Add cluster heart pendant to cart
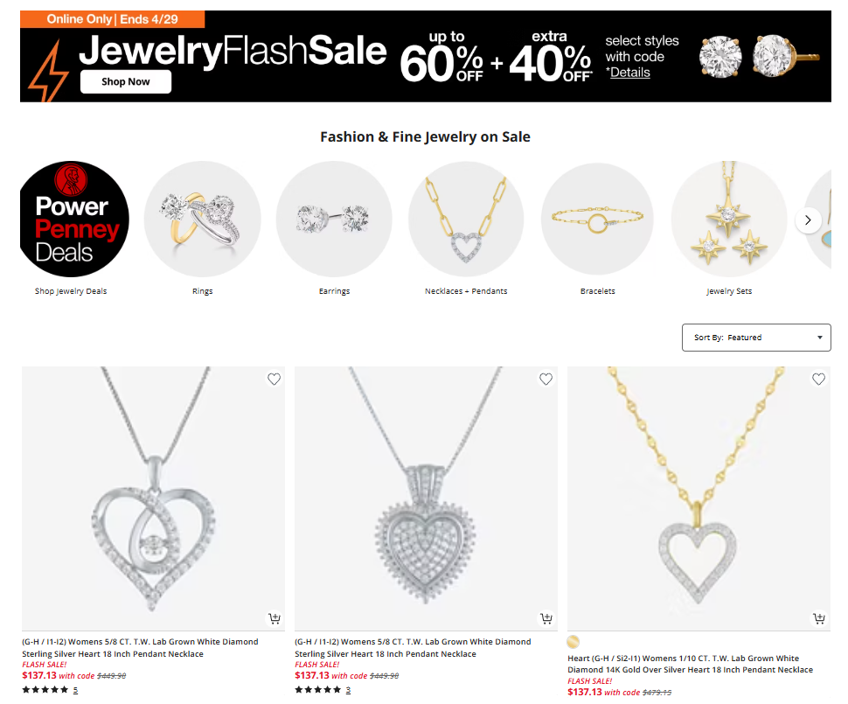 point(546,618)
